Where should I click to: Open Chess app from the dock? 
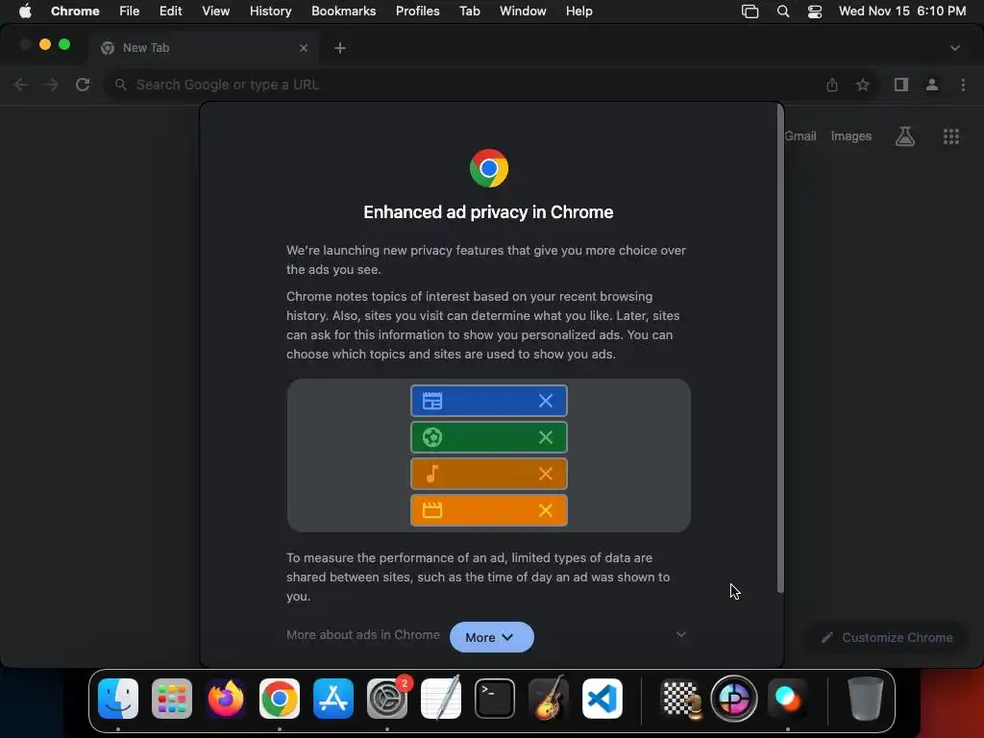click(681, 699)
